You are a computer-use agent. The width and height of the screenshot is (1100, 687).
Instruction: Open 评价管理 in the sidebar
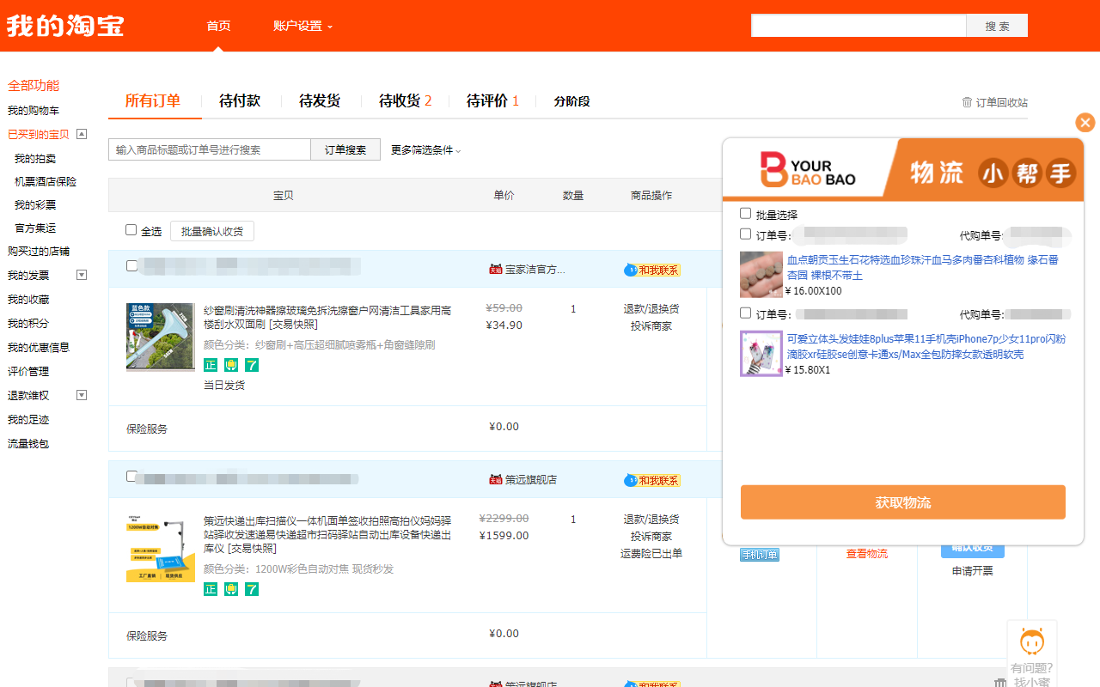pos(28,372)
